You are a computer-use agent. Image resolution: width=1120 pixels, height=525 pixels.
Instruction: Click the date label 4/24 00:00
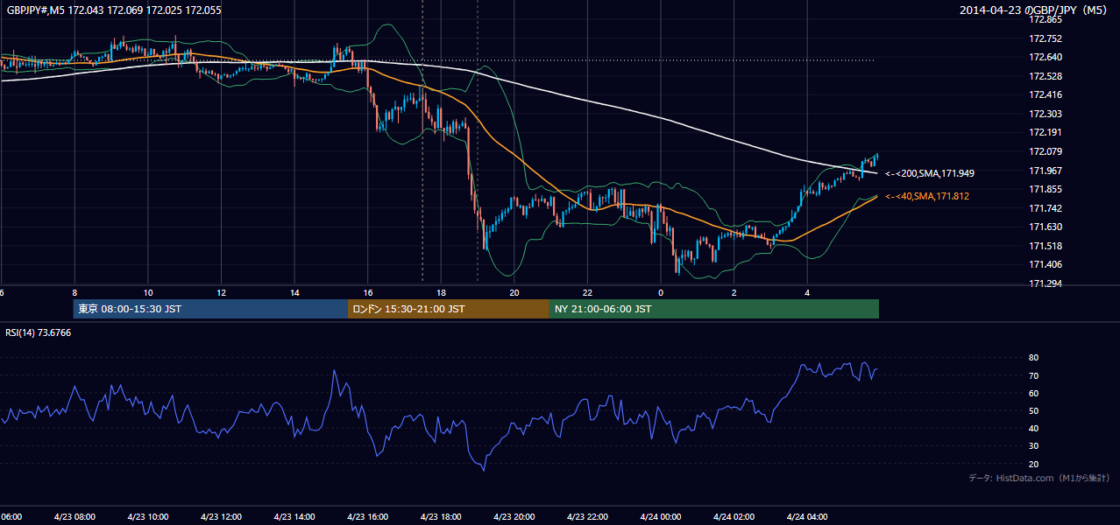coord(661,517)
